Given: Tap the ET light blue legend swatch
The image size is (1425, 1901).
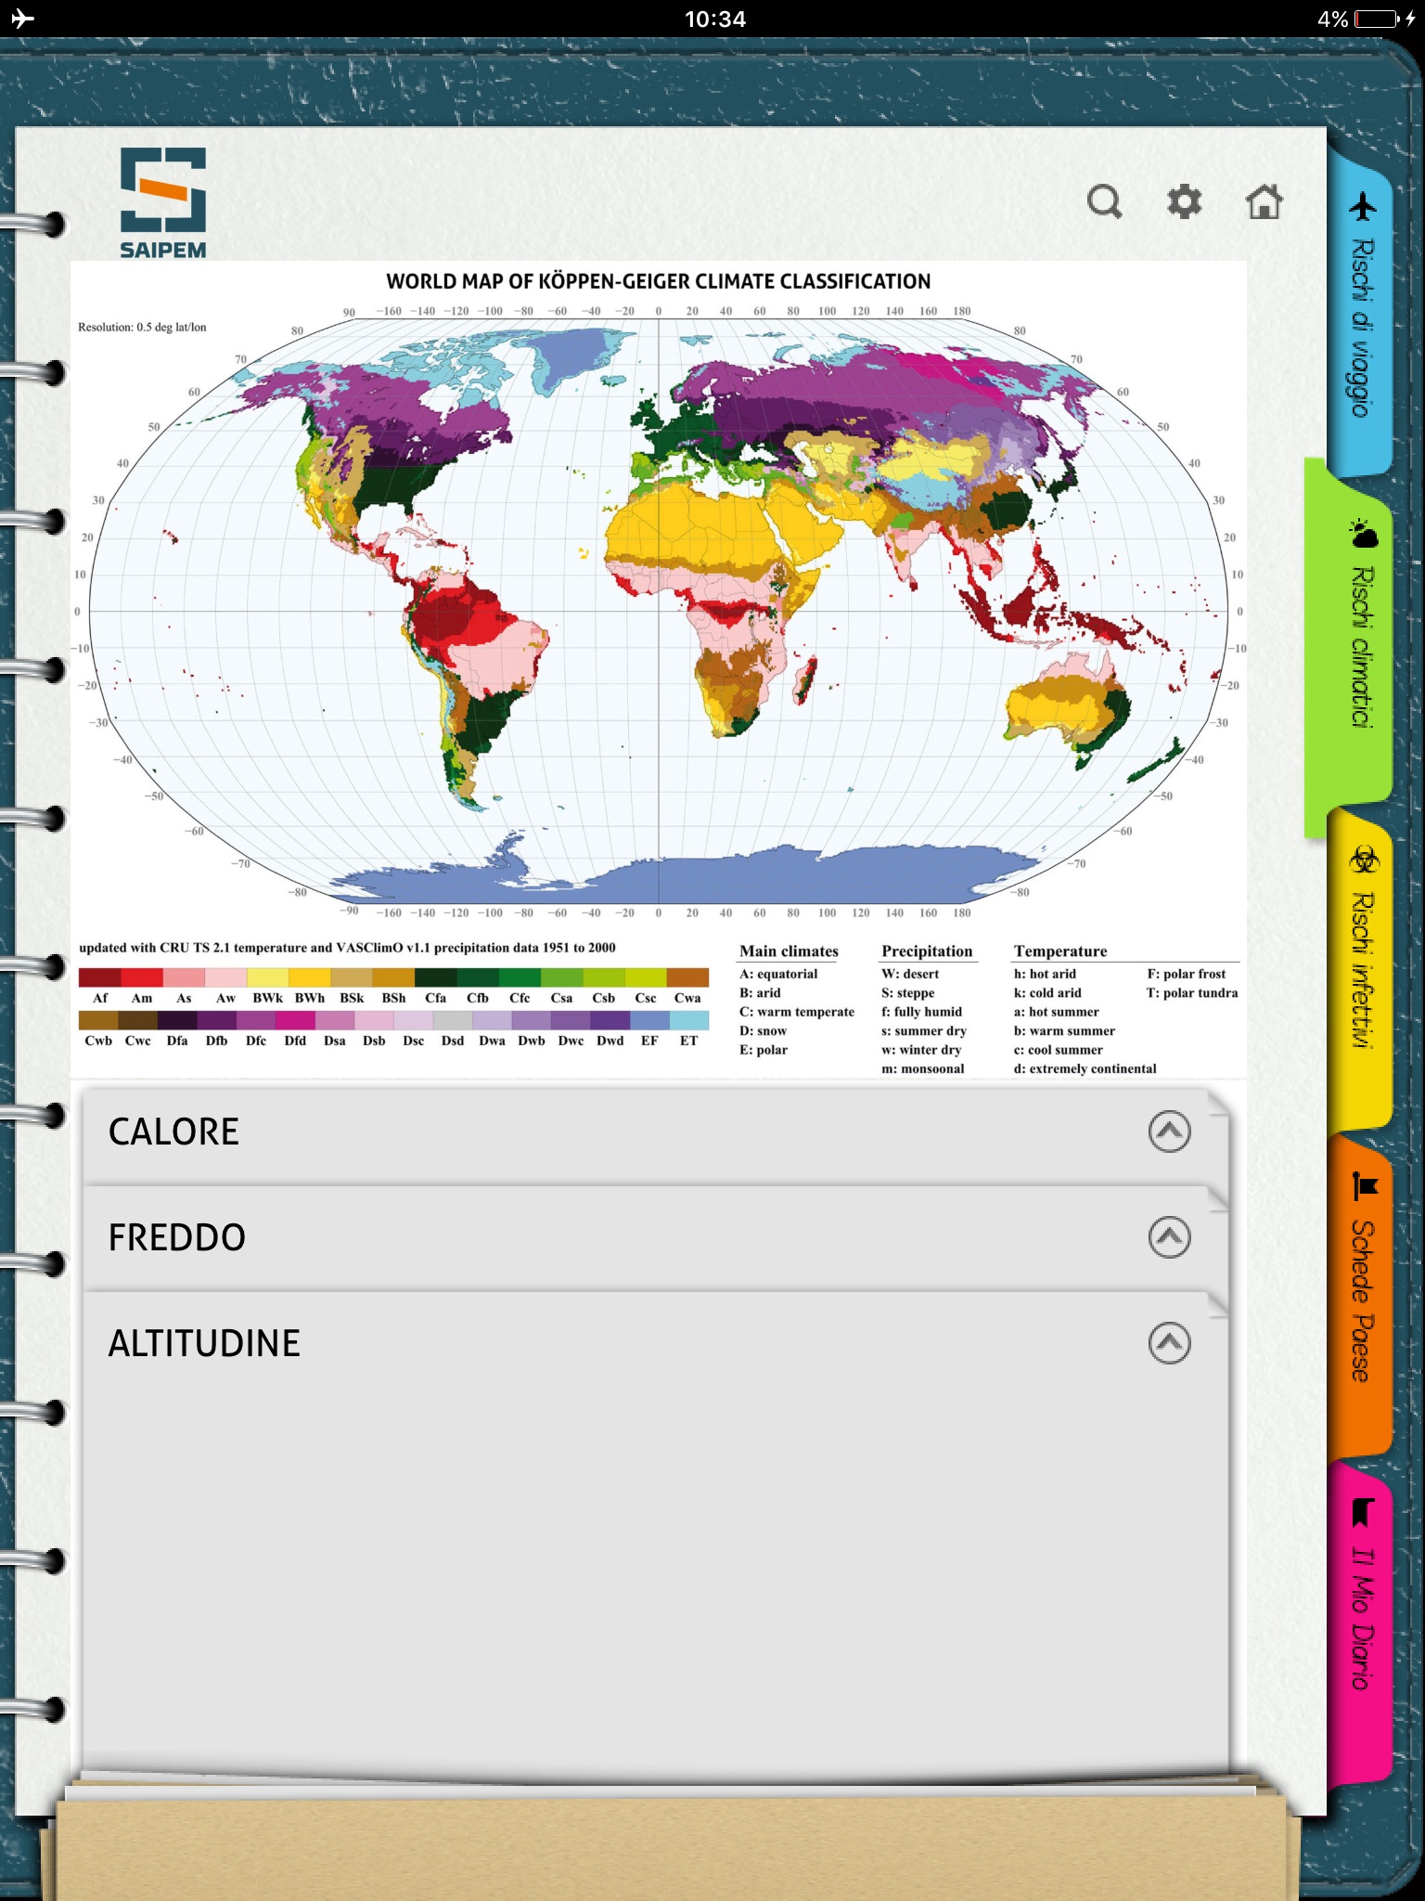Looking at the screenshot, I should point(689,1020).
